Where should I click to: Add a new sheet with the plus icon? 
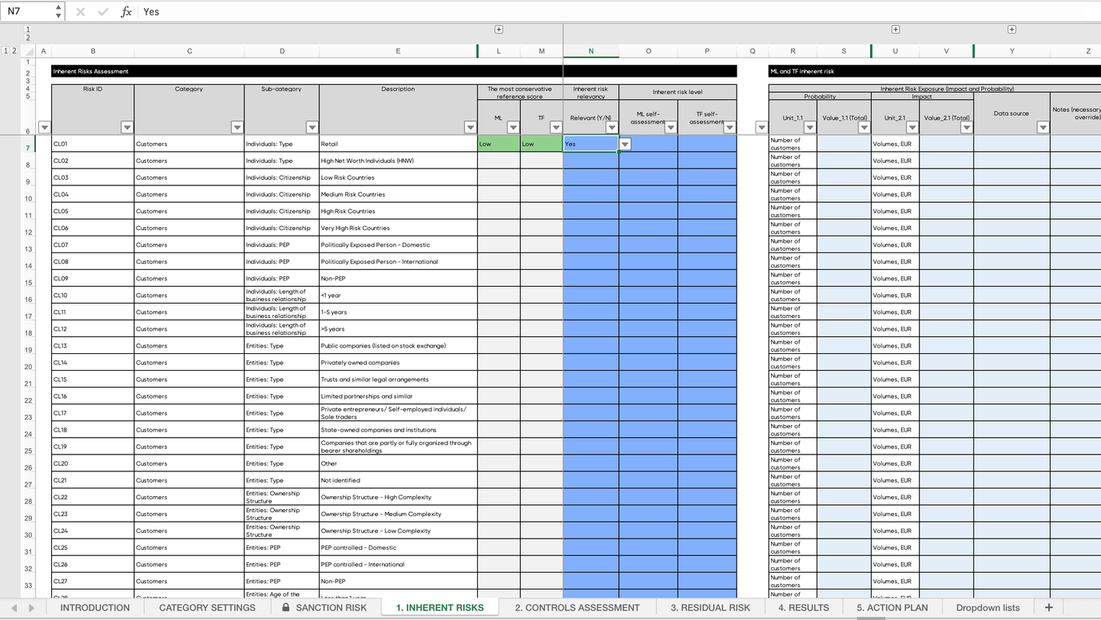click(1047, 607)
